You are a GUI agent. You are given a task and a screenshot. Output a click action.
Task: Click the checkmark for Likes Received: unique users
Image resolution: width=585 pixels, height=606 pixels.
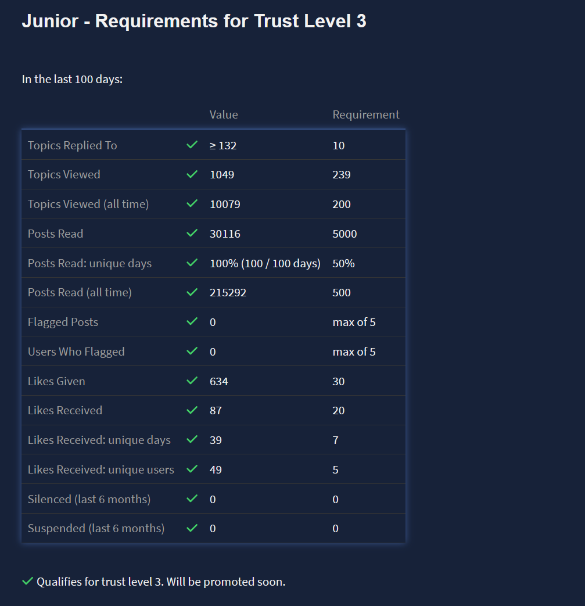(192, 469)
